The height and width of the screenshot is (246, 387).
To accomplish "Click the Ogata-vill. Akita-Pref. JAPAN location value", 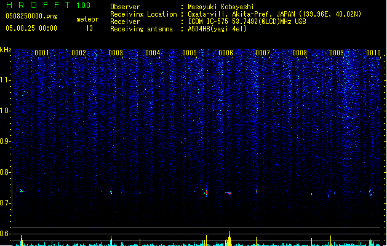I will pyautogui.click(x=274, y=14).
